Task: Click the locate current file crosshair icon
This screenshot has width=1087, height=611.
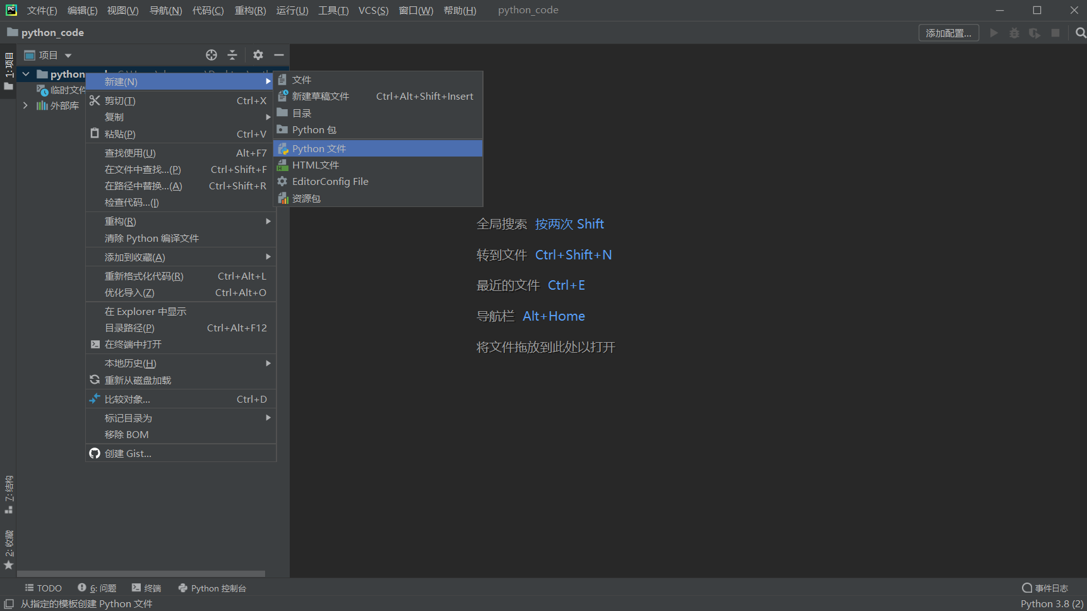Action: pos(211,55)
